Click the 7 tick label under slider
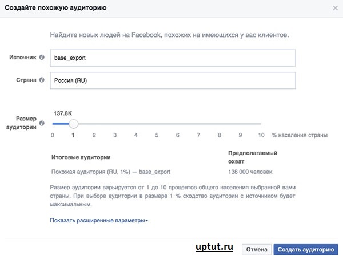 pos(198,135)
